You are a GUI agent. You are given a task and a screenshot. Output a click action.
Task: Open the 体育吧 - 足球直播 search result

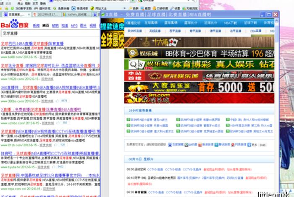tap(50, 153)
